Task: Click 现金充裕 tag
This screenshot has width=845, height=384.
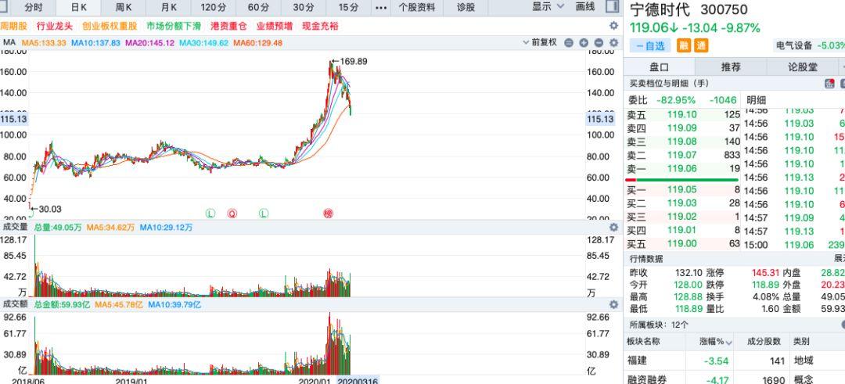Action: [320, 26]
